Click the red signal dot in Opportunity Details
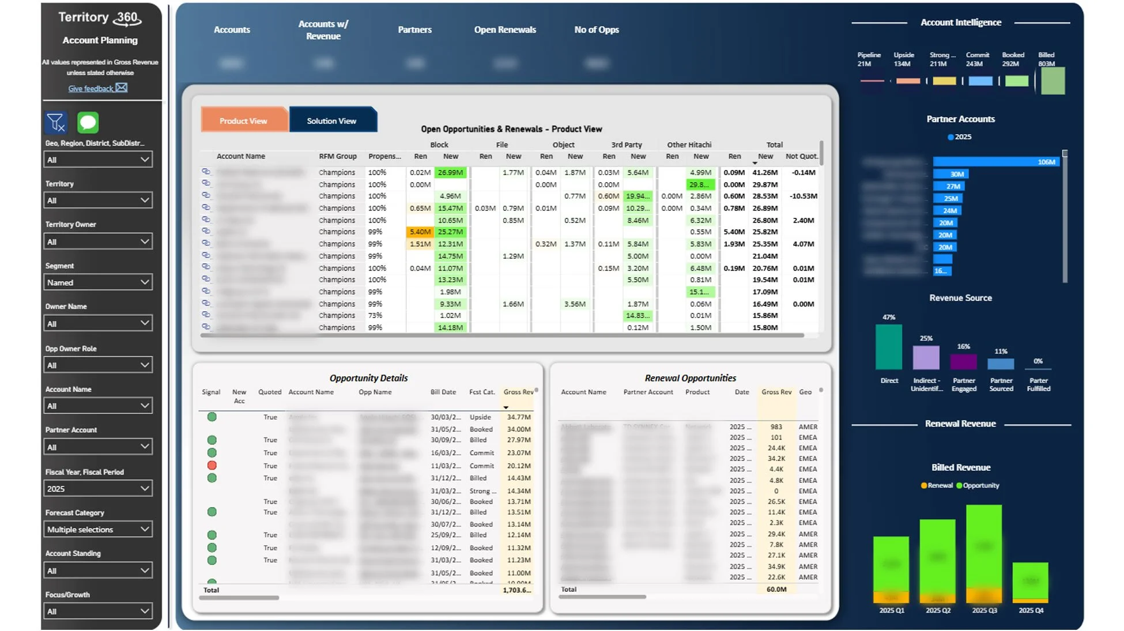1124x631 pixels. tap(212, 465)
